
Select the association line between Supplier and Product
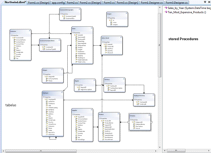(x=96, y=127)
